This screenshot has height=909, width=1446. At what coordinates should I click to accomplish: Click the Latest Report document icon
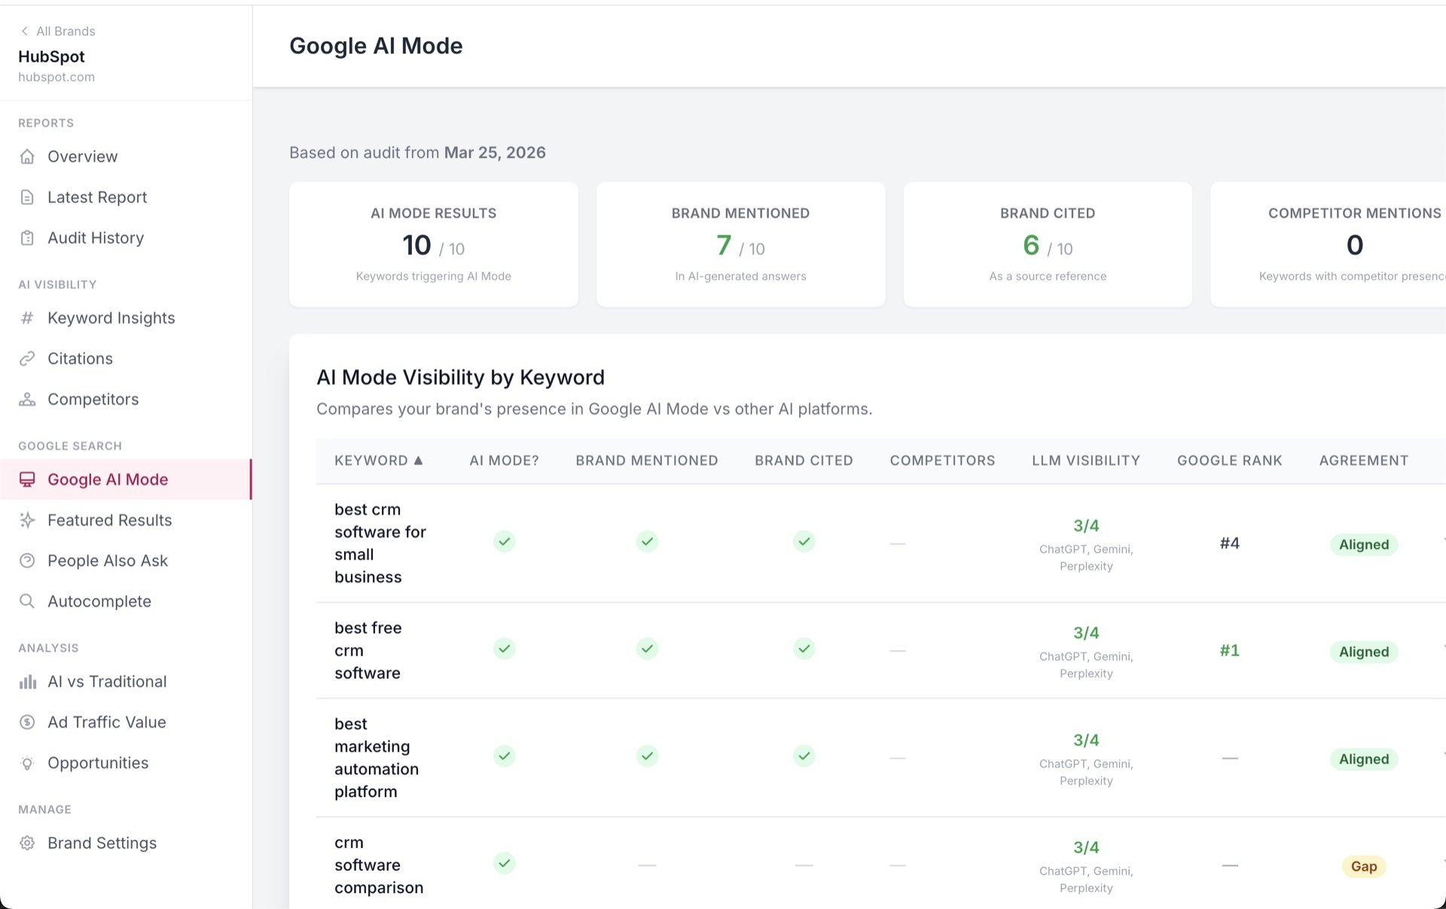[x=27, y=197]
